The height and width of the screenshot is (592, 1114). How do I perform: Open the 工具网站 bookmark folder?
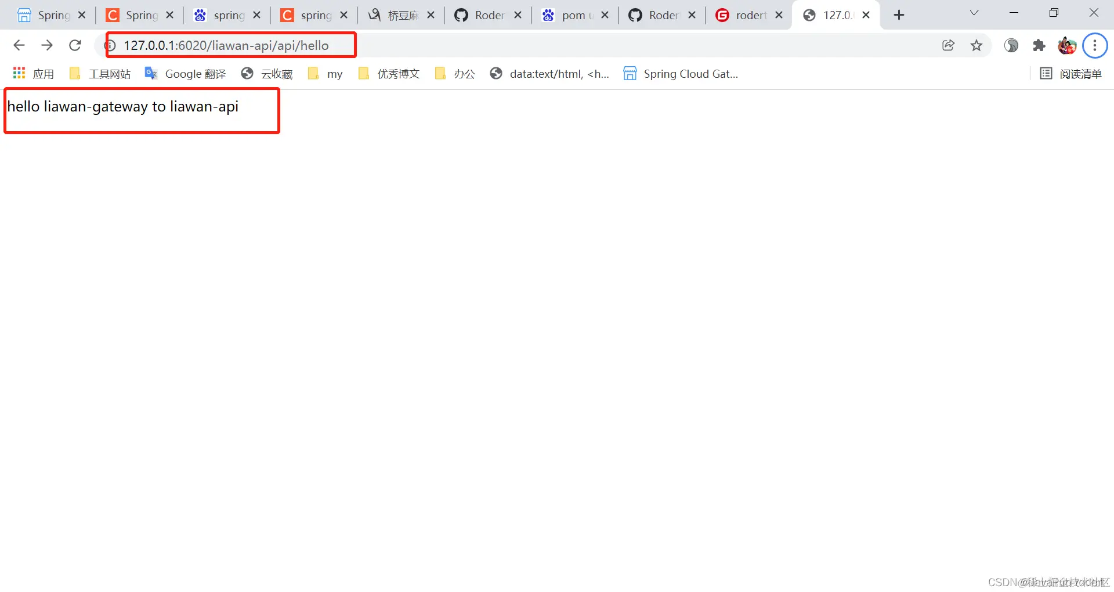click(x=100, y=74)
